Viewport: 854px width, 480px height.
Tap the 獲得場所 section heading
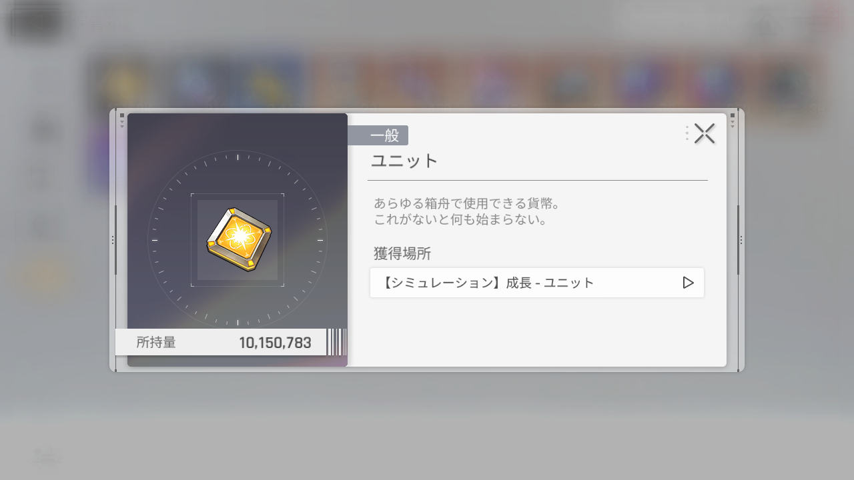coord(402,253)
